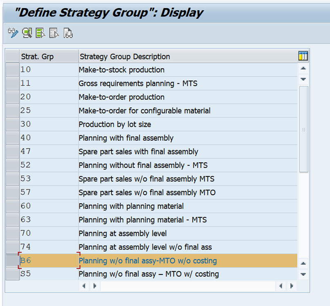330x306 pixels.
Task: Click the vertical scrollbar thumb of table
Action: [303, 129]
